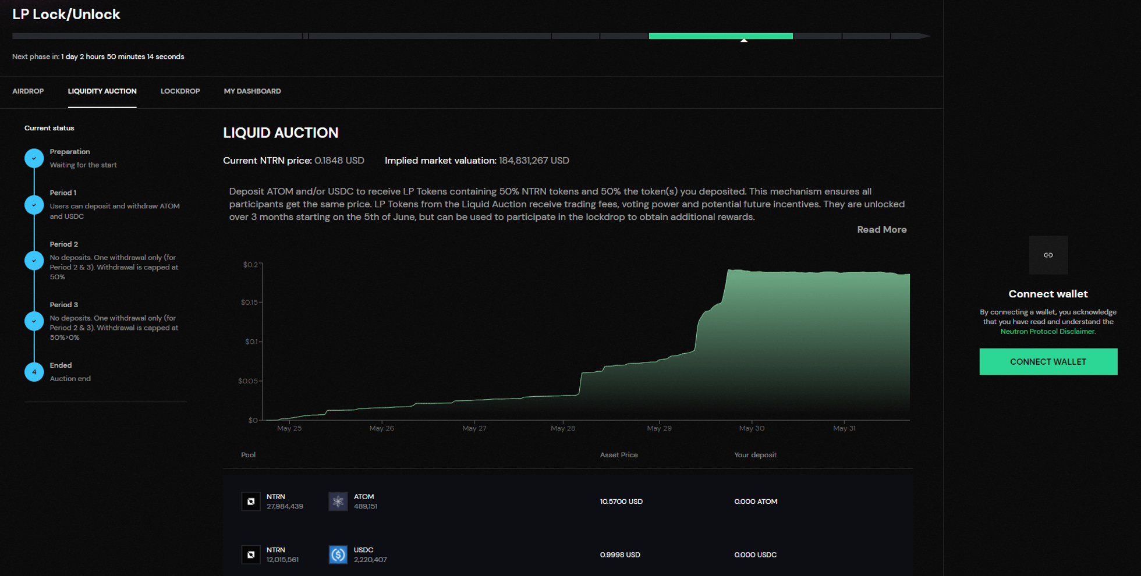Click the USDC token icon
The height and width of the screenshot is (576, 1141).
pyautogui.click(x=338, y=554)
